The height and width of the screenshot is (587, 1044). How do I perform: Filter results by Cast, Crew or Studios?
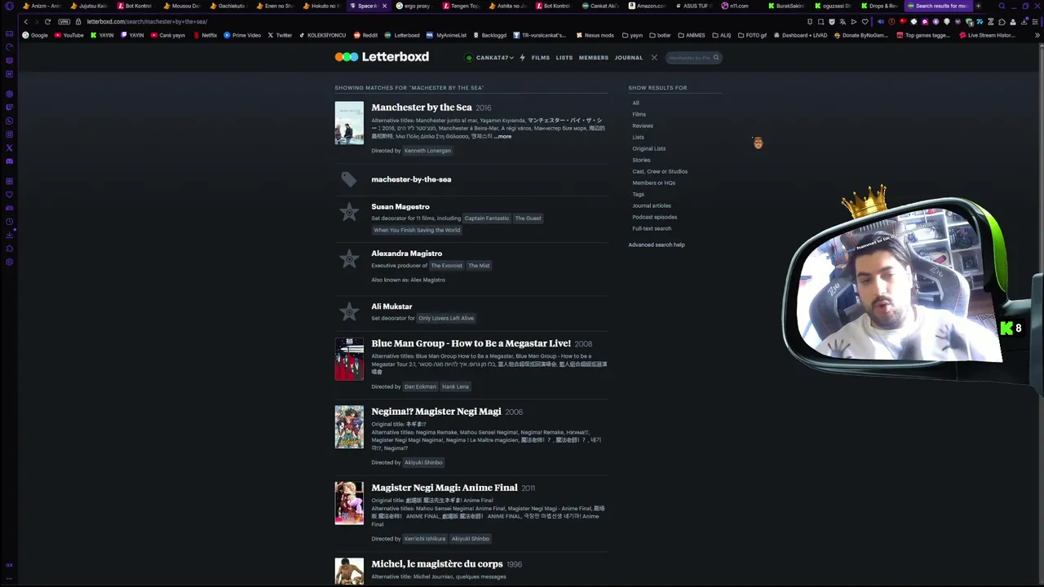660,172
